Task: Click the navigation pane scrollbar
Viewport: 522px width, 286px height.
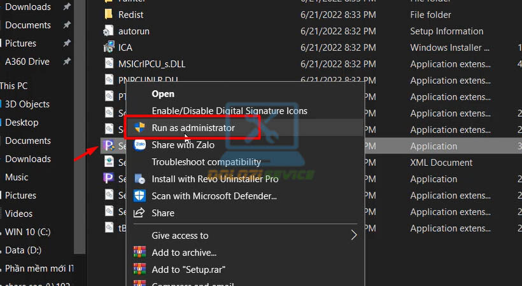Action: click(x=80, y=126)
